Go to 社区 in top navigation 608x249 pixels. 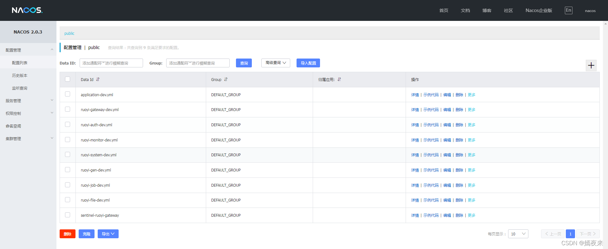pyautogui.click(x=508, y=10)
